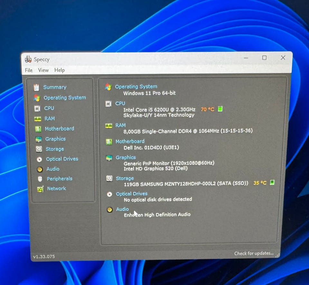Click the Storage disk icon in sidebar

point(39,149)
